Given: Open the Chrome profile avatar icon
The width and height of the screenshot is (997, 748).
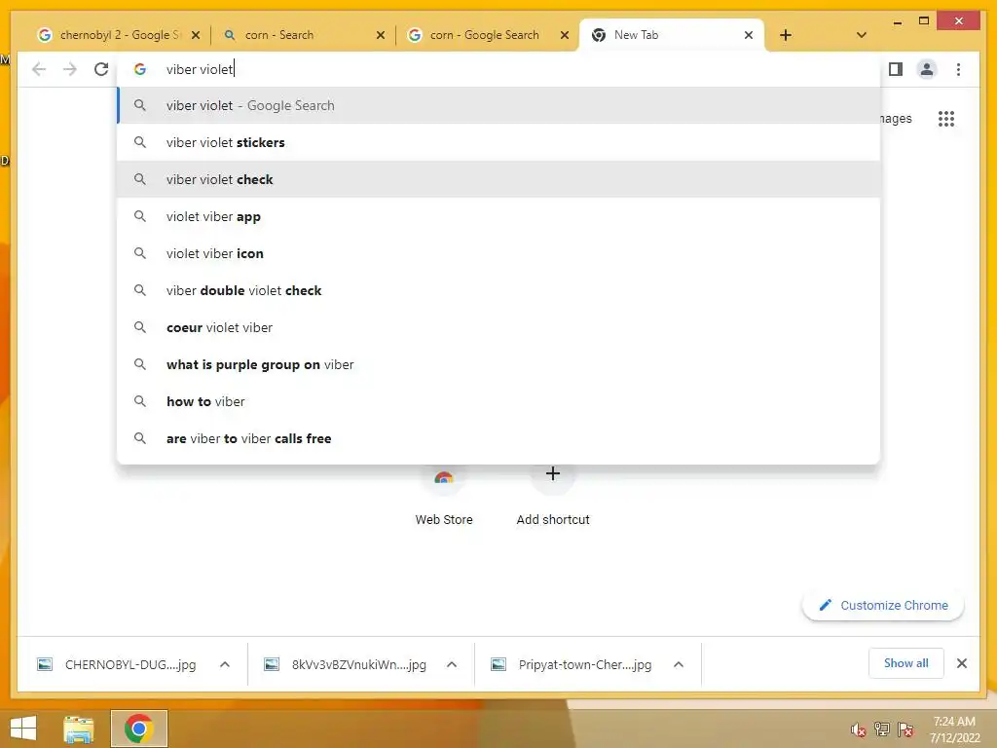Looking at the screenshot, I should point(927,69).
